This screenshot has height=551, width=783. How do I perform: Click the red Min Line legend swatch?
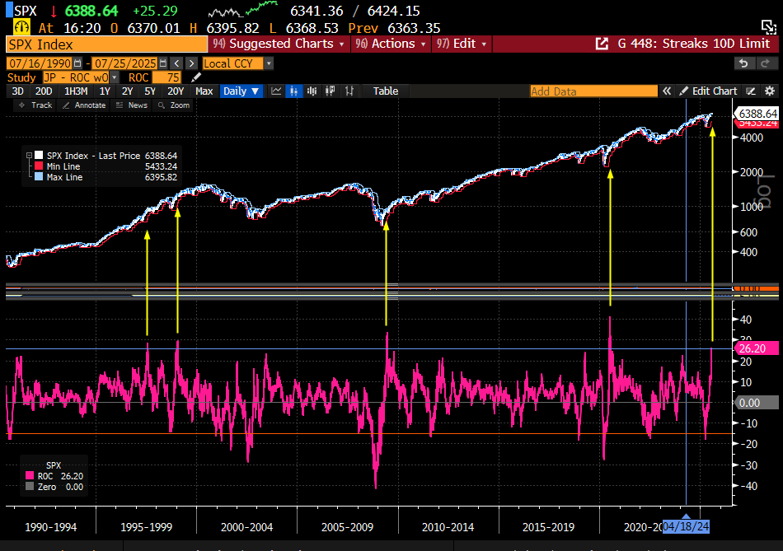tap(39, 166)
